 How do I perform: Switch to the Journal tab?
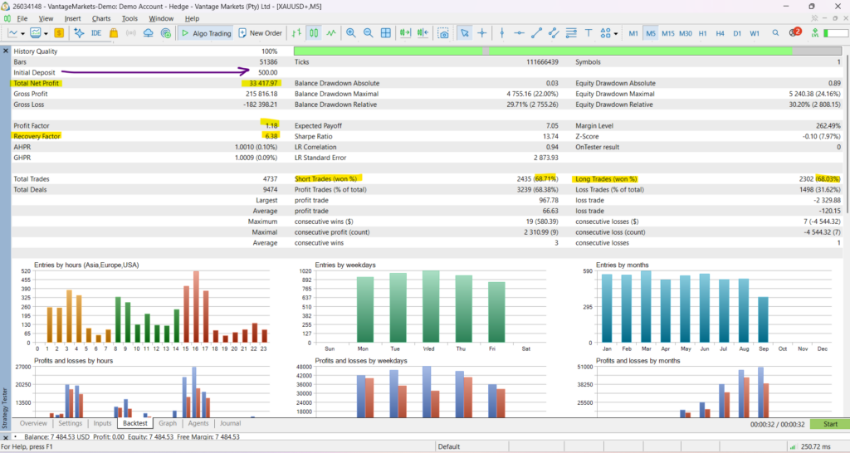click(x=231, y=423)
